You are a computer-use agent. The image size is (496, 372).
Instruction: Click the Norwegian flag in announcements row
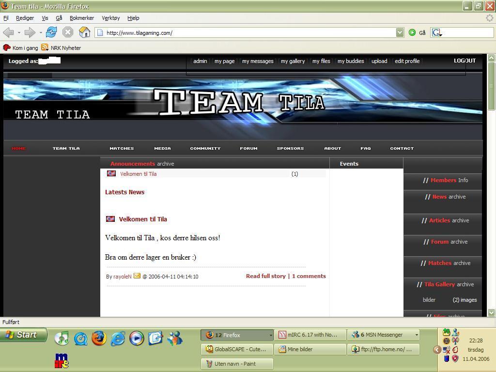pos(111,173)
